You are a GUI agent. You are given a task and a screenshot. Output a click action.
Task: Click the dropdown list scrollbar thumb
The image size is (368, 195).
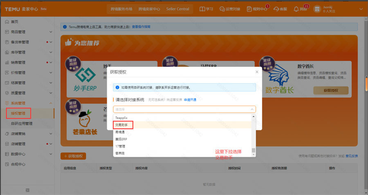(254, 150)
